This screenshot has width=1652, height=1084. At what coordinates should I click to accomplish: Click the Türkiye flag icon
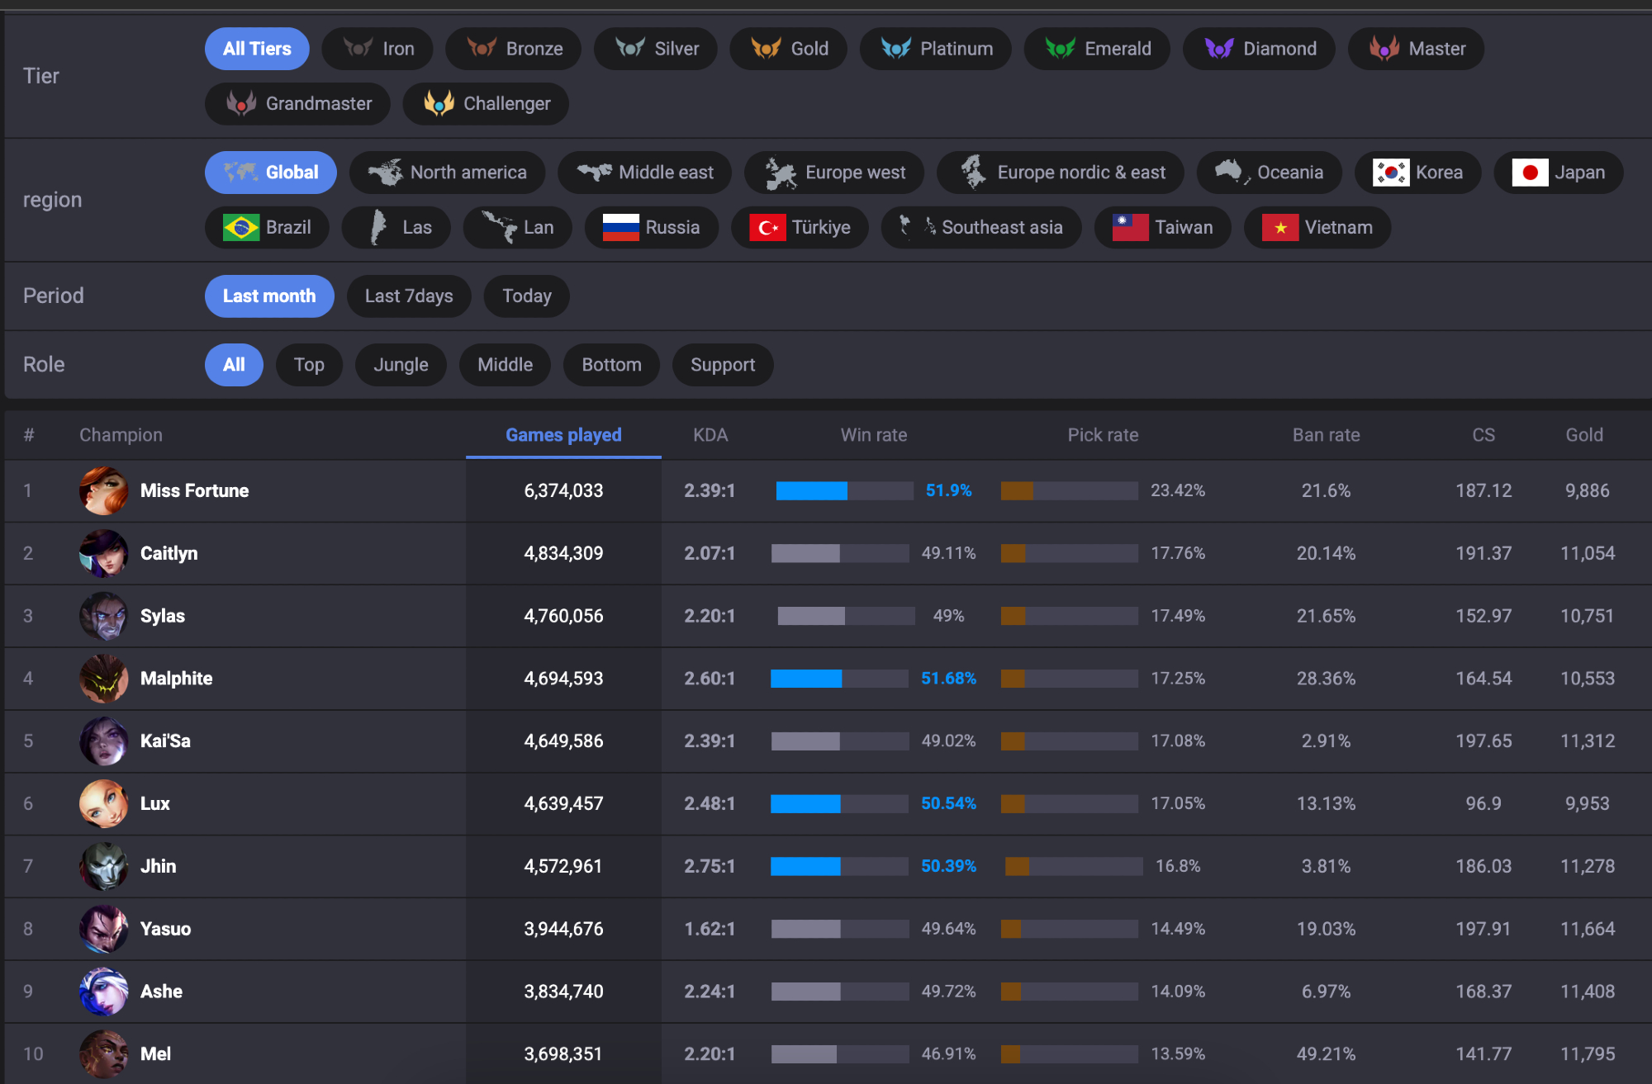coord(767,228)
